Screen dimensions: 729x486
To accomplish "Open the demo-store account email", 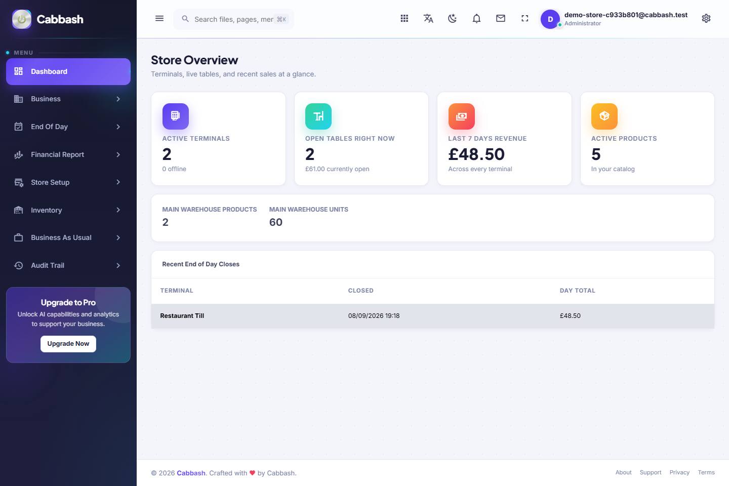I will tap(626, 15).
